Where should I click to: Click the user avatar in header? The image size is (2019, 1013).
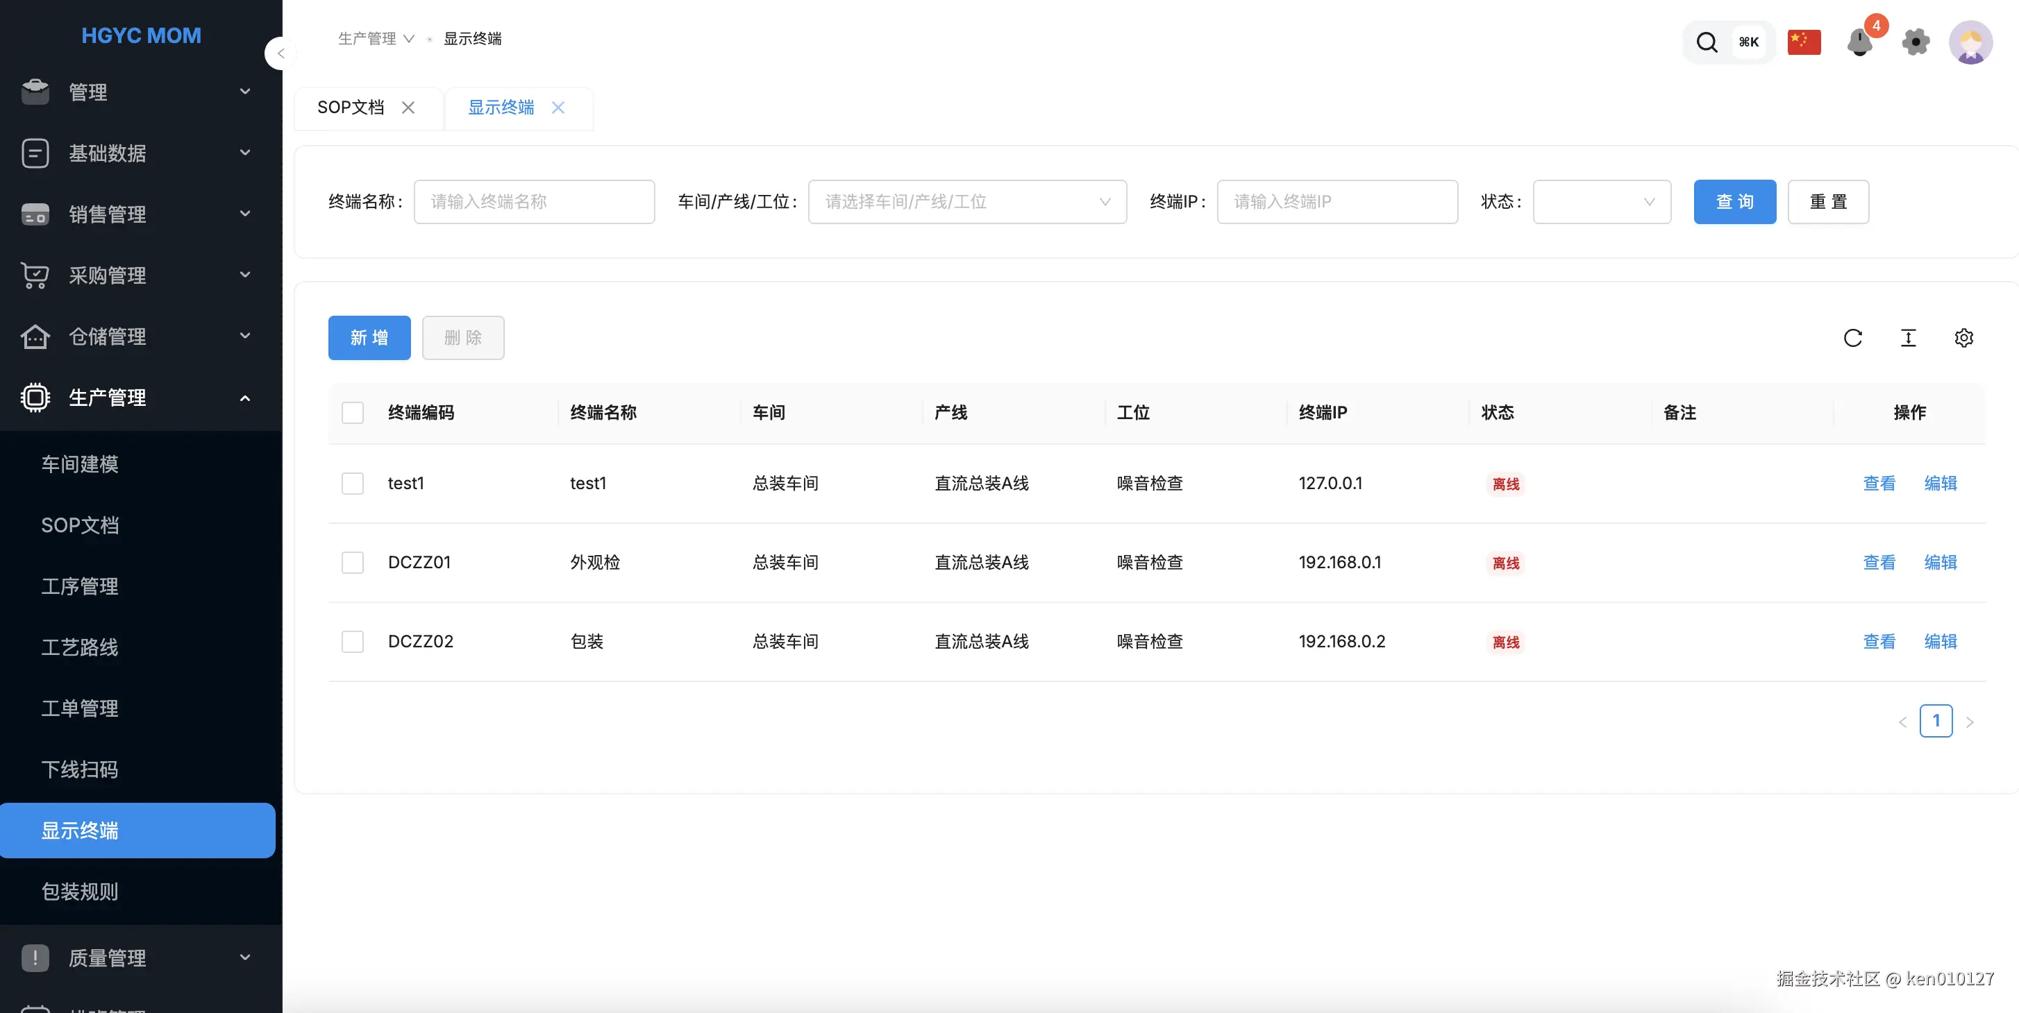coord(1970,42)
